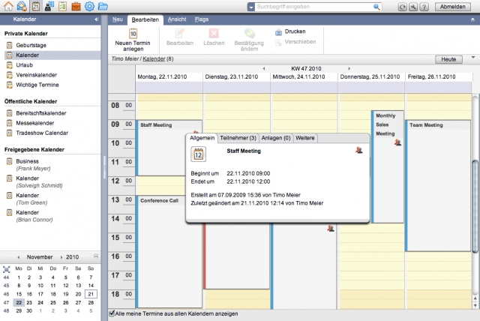
Task: Open settings gear icon in top bar
Action: pyautogui.click(x=89, y=6)
